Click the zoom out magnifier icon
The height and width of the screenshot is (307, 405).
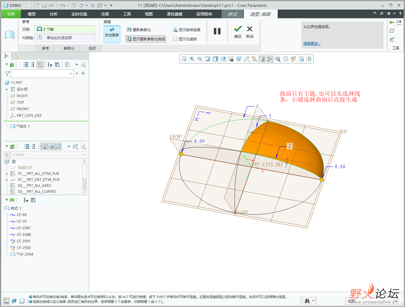coord(200,59)
